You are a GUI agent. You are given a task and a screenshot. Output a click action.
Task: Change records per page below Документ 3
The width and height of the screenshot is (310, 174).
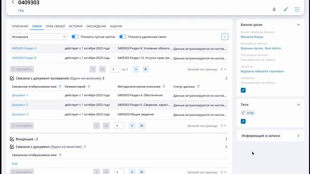tap(223, 126)
